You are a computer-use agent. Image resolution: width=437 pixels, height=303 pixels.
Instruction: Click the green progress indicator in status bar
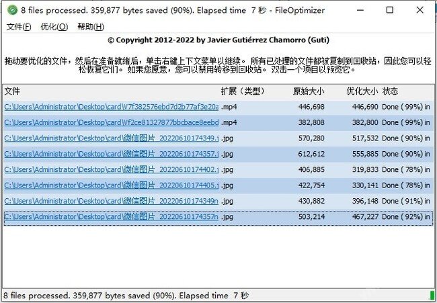(432, 295)
